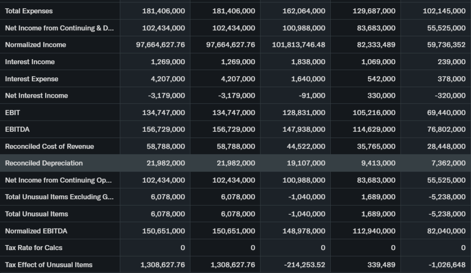Click the Total Expenses value 162,064,000
This screenshot has width=471, height=273.
[x=304, y=11]
